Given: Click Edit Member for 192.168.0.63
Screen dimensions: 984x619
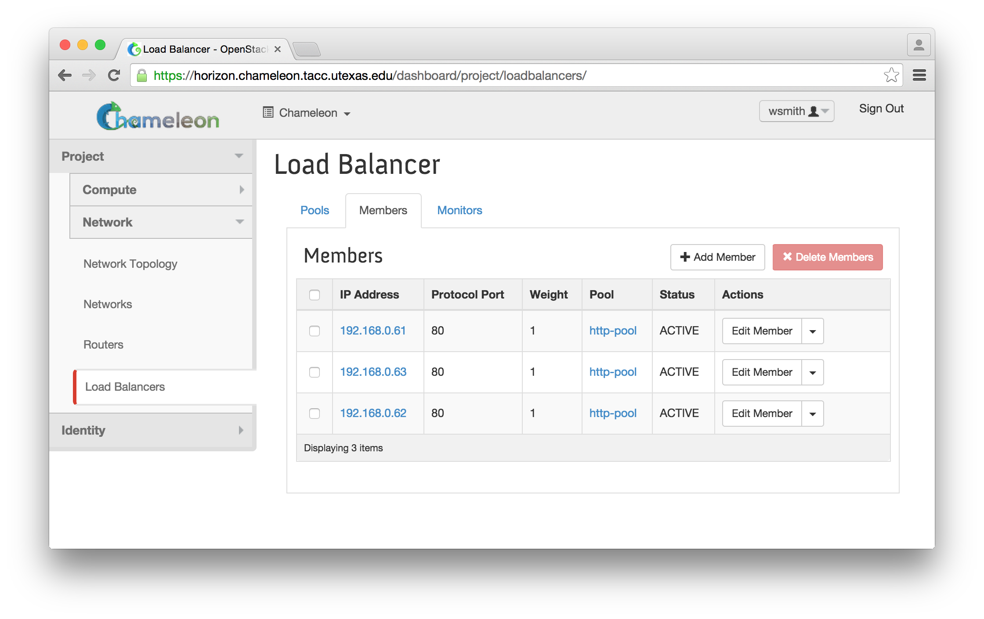Looking at the screenshot, I should point(762,372).
